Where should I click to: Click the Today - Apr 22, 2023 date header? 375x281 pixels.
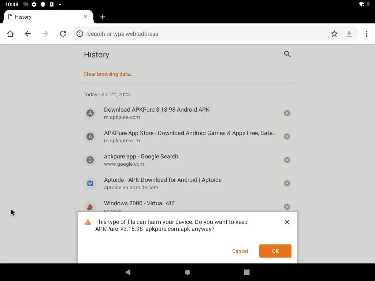107,94
